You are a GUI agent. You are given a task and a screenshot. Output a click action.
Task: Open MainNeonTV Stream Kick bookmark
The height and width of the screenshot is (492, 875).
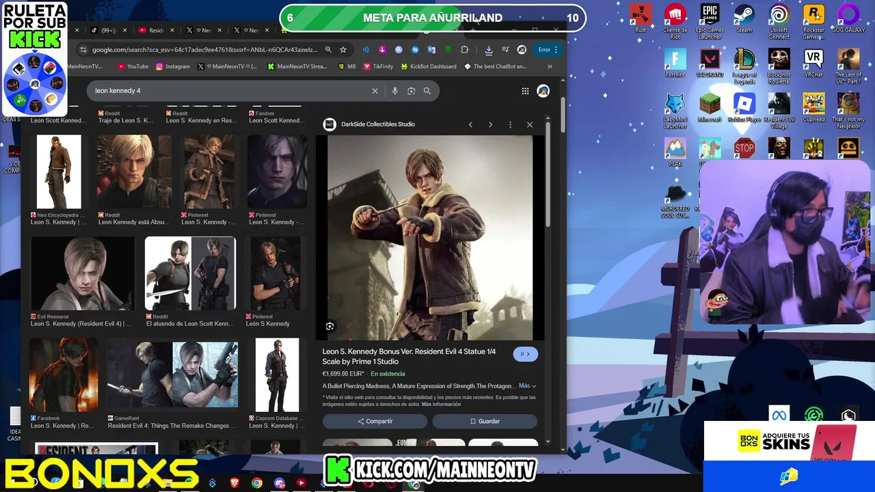click(x=297, y=66)
